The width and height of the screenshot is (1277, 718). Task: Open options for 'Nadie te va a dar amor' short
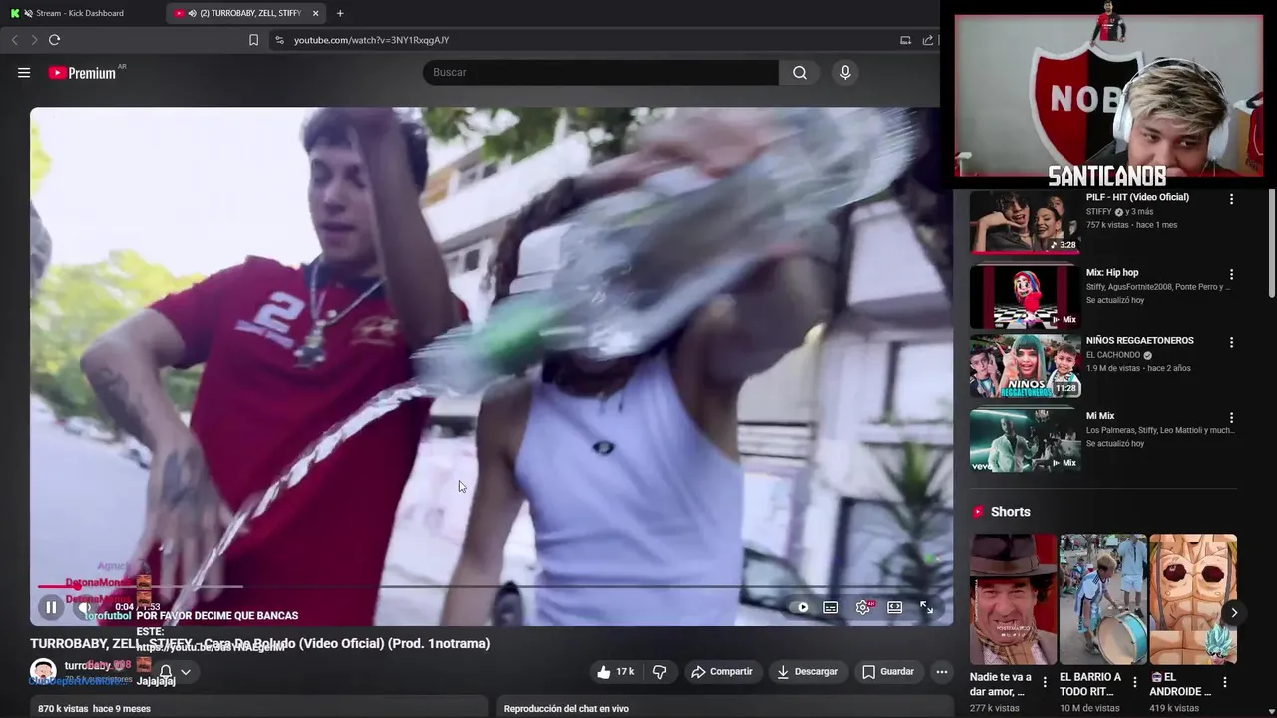1045,683
